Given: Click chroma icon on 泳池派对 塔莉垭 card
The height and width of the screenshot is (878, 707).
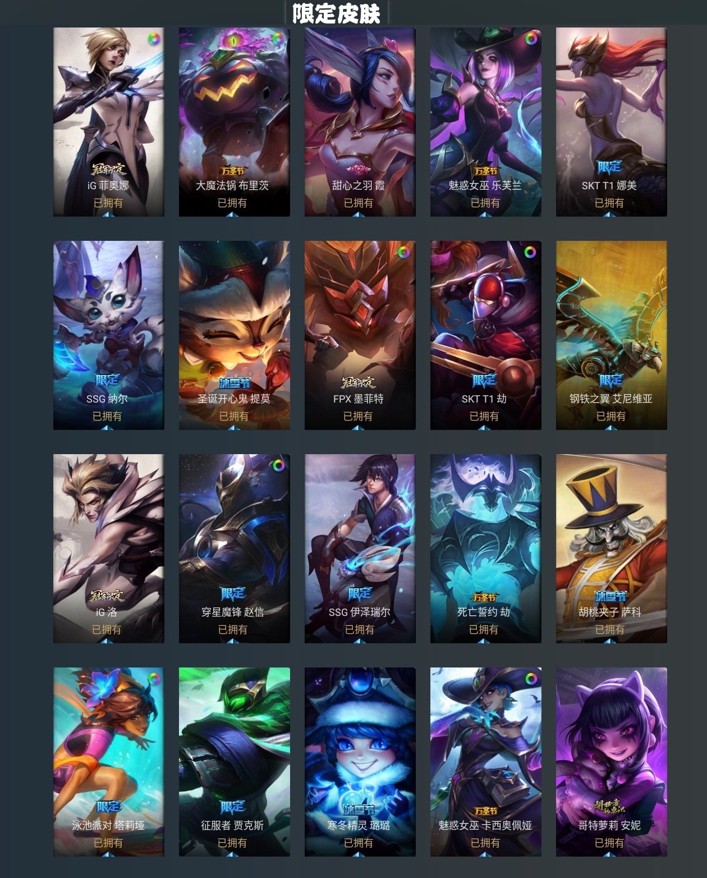Looking at the screenshot, I should 154,679.
